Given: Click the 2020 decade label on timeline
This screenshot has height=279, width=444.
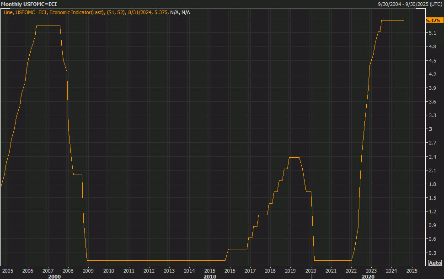Looking at the screenshot, I should pyautogui.click(x=368, y=276).
